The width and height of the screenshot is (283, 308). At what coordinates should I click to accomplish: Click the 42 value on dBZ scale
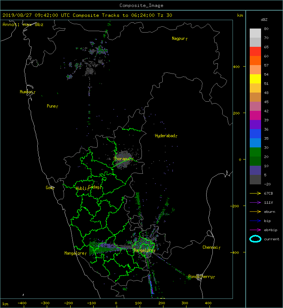266,111
